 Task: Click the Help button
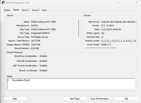point(15,99)
